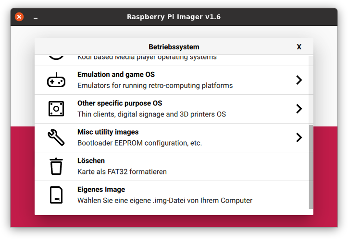This screenshot has width=348, height=239.
Task: Click 'Thin clients, digital signage and 3D printers OS'
Action: [x=151, y=114]
